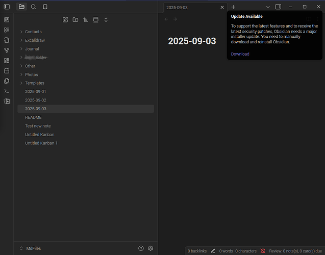Click the Update Available notice title

point(246,16)
